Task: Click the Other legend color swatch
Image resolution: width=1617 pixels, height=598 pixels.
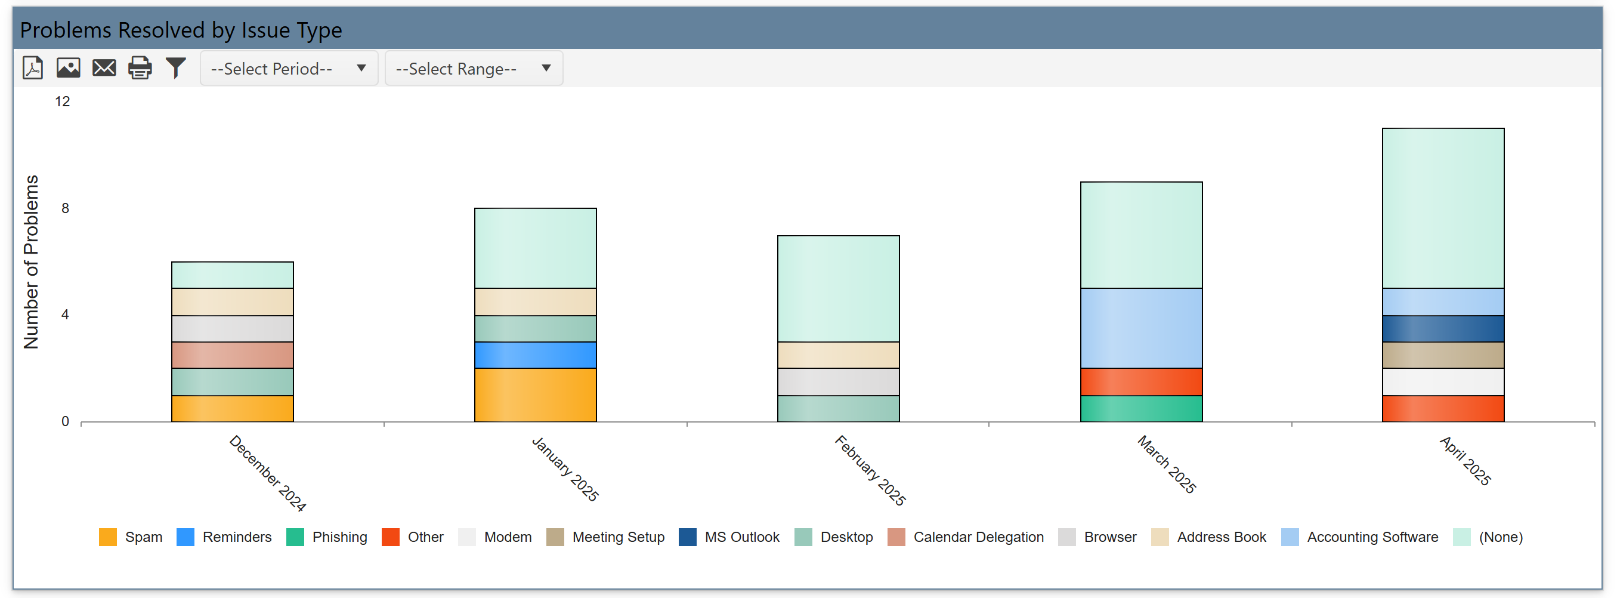Action: point(391,538)
